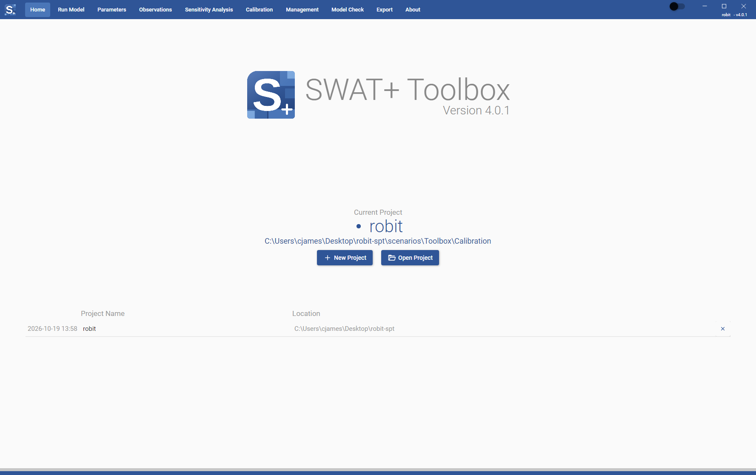Go to the Parameters tab
756x475 pixels.
[112, 9]
